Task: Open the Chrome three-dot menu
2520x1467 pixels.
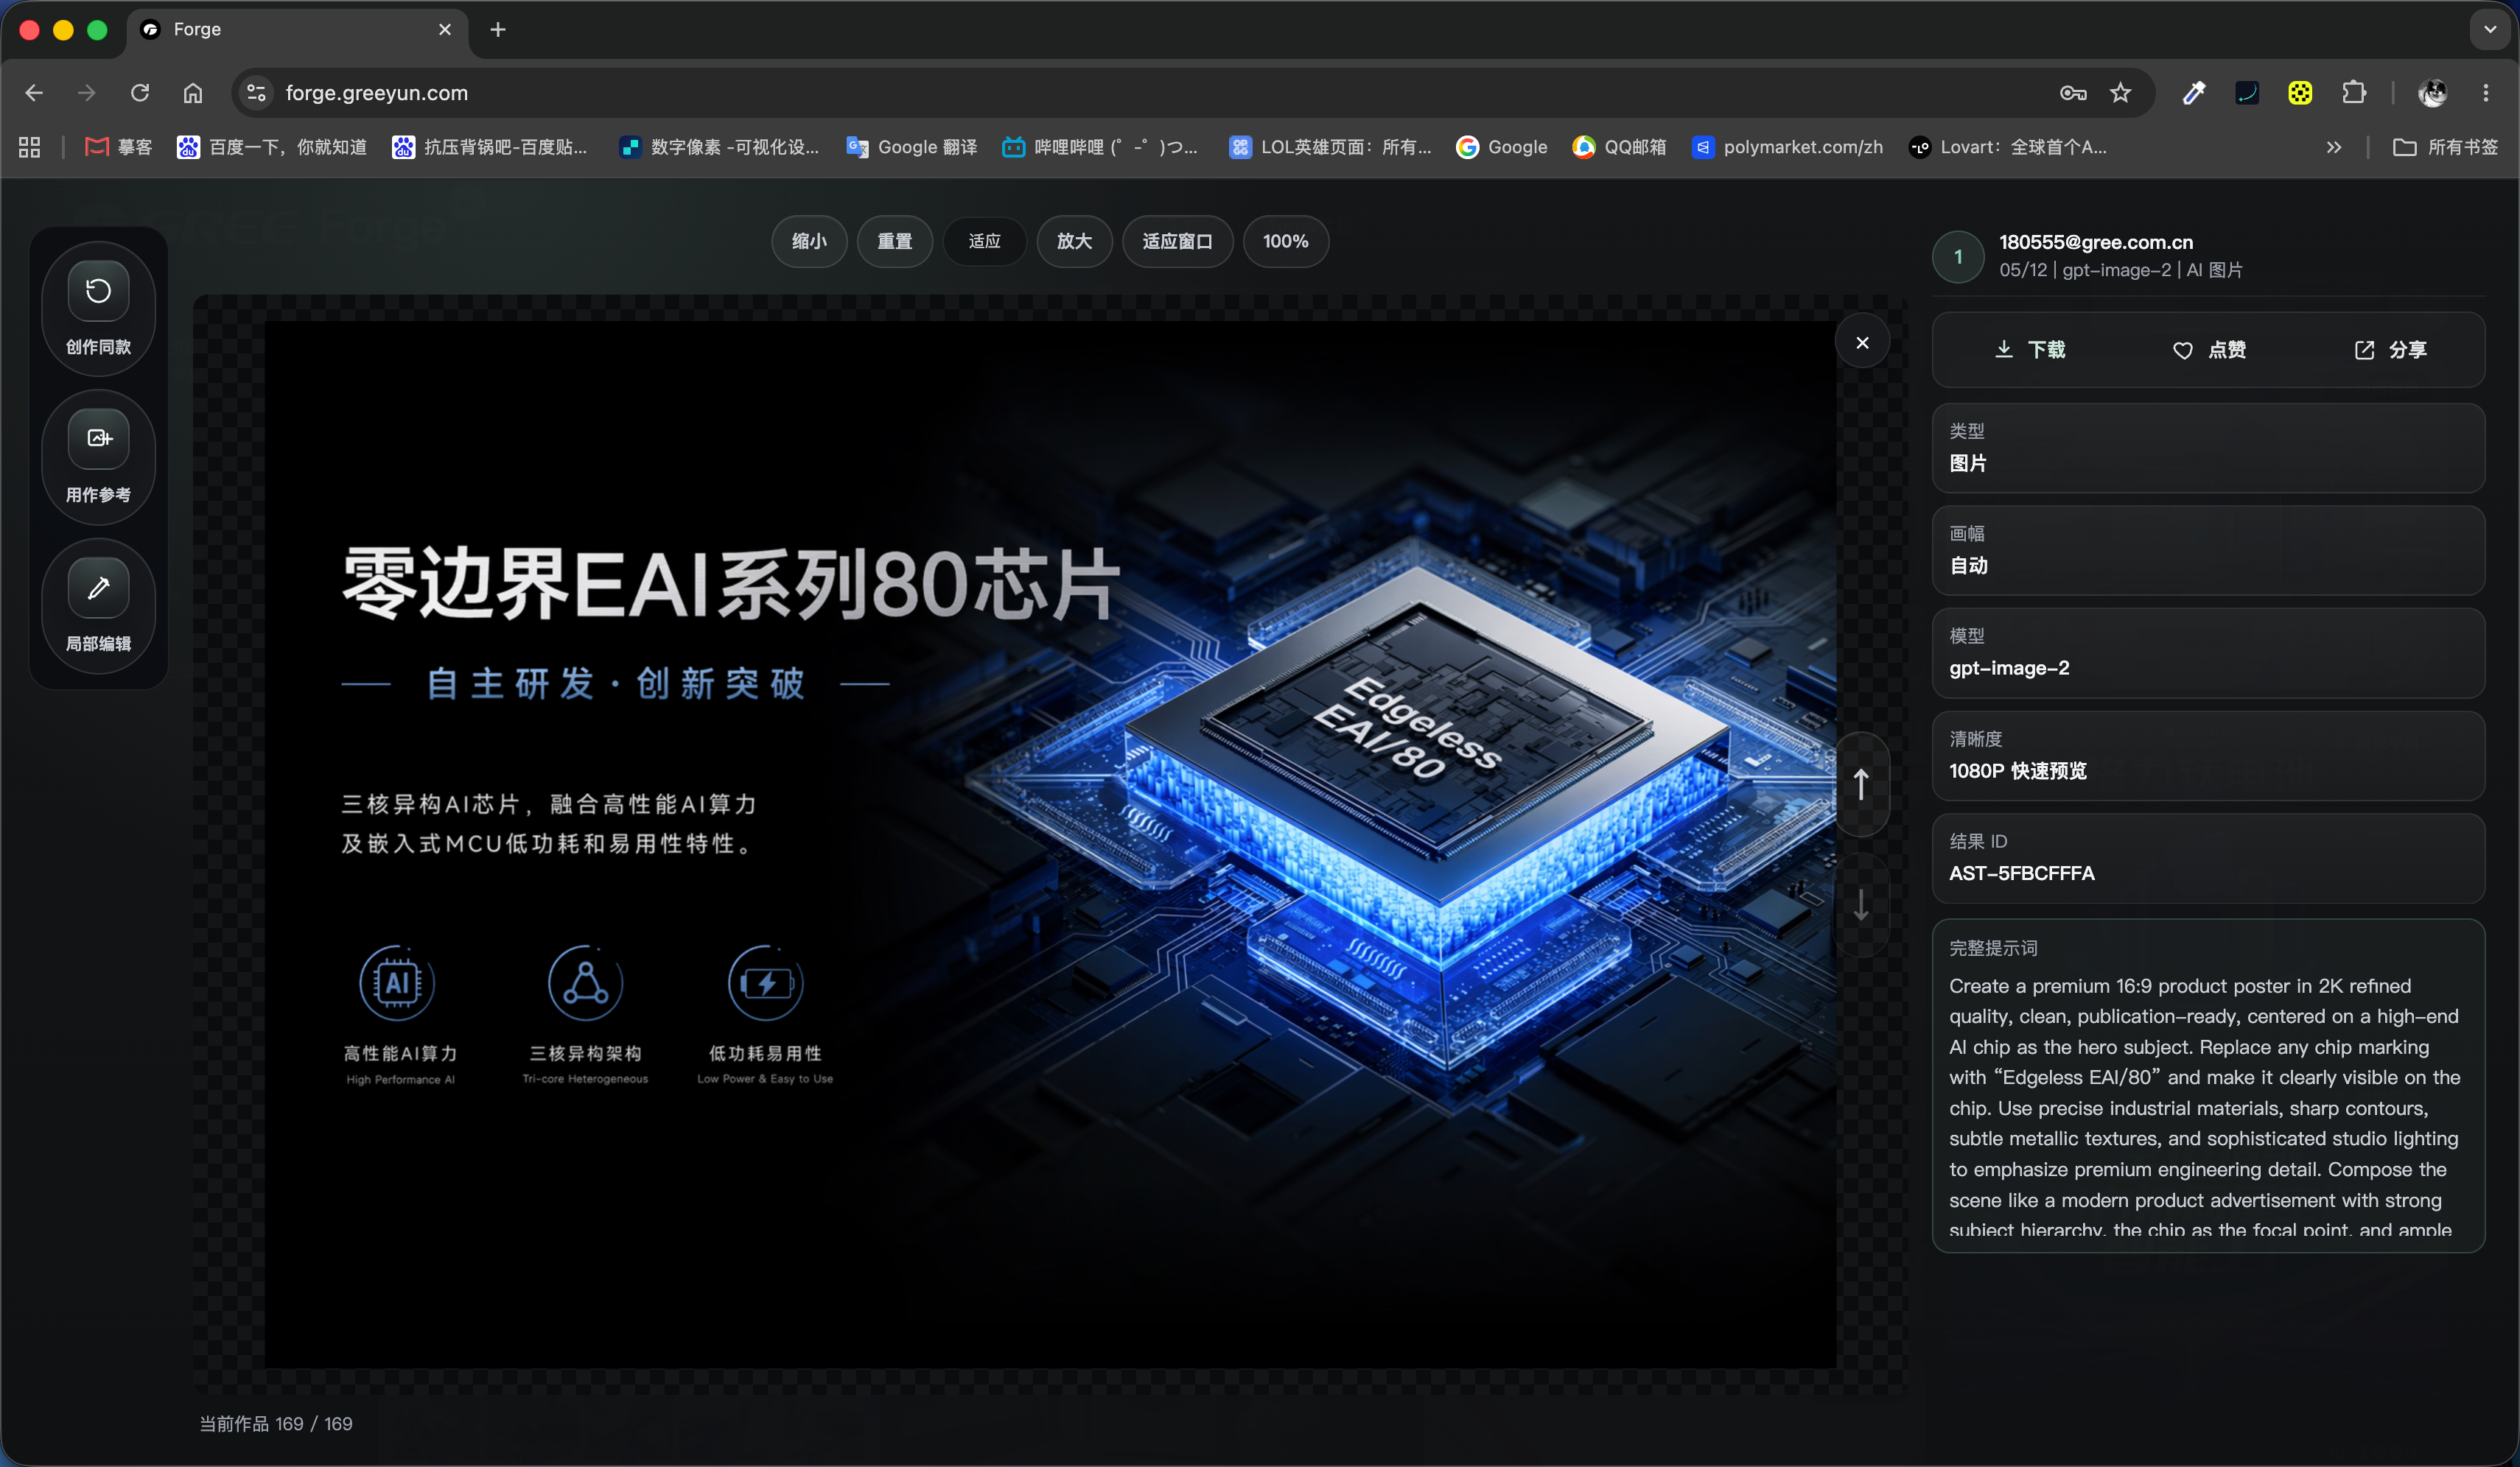Action: pyautogui.click(x=2486, y=93)
